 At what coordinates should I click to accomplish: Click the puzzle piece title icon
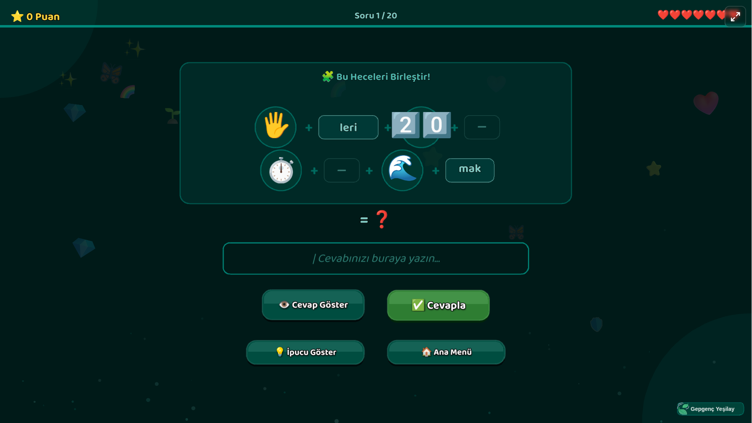pos(327,76)
